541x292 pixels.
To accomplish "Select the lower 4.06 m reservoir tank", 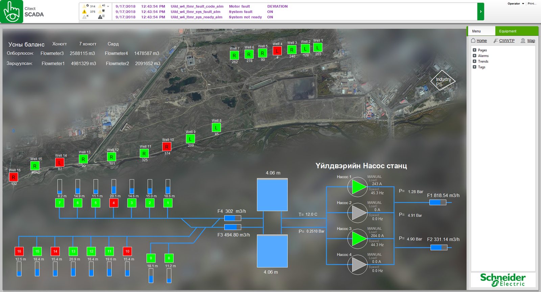I will coord(272,251).
